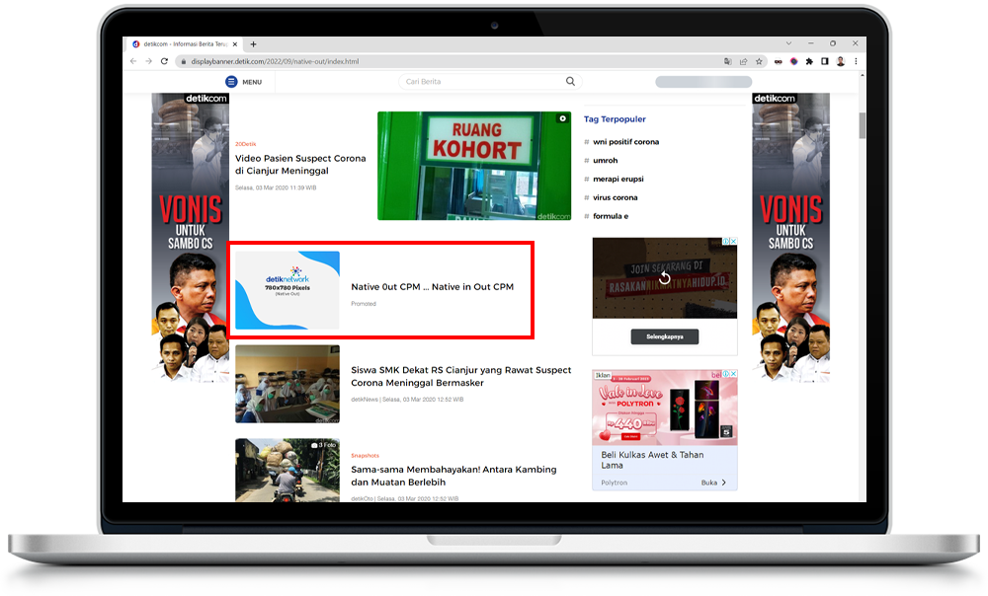The width and height of the screenshot is (988, 596).
Task: Expand the tab search chevron in title bar
Action: [787, 44]
